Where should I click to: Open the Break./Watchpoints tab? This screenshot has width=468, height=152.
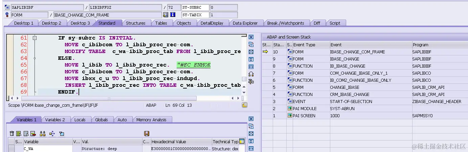click(286, 23)
